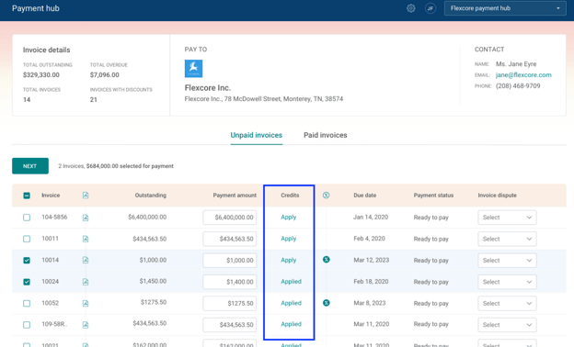Click the total outstanding value $329,330.00
The width and height of the screenshot is (574, 347).
coord(41,75)
